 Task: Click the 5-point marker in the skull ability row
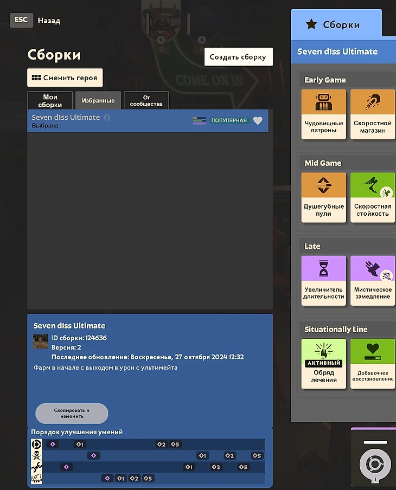click(x=257, y=456)
